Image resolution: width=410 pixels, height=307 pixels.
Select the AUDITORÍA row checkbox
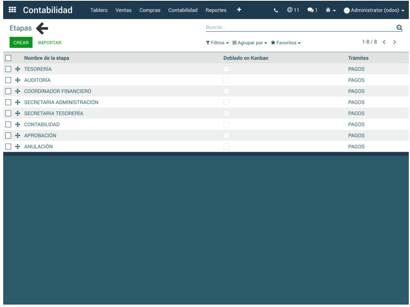tap(8, 80)
